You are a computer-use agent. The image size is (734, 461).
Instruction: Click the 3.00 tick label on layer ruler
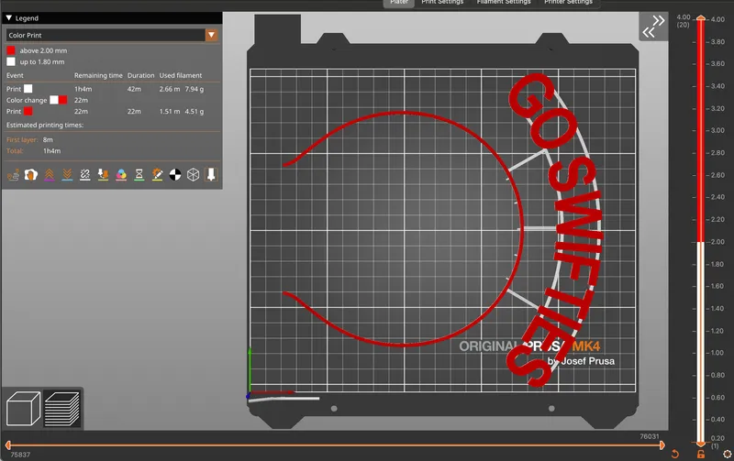pyautogui.click(x=717, y=130)
